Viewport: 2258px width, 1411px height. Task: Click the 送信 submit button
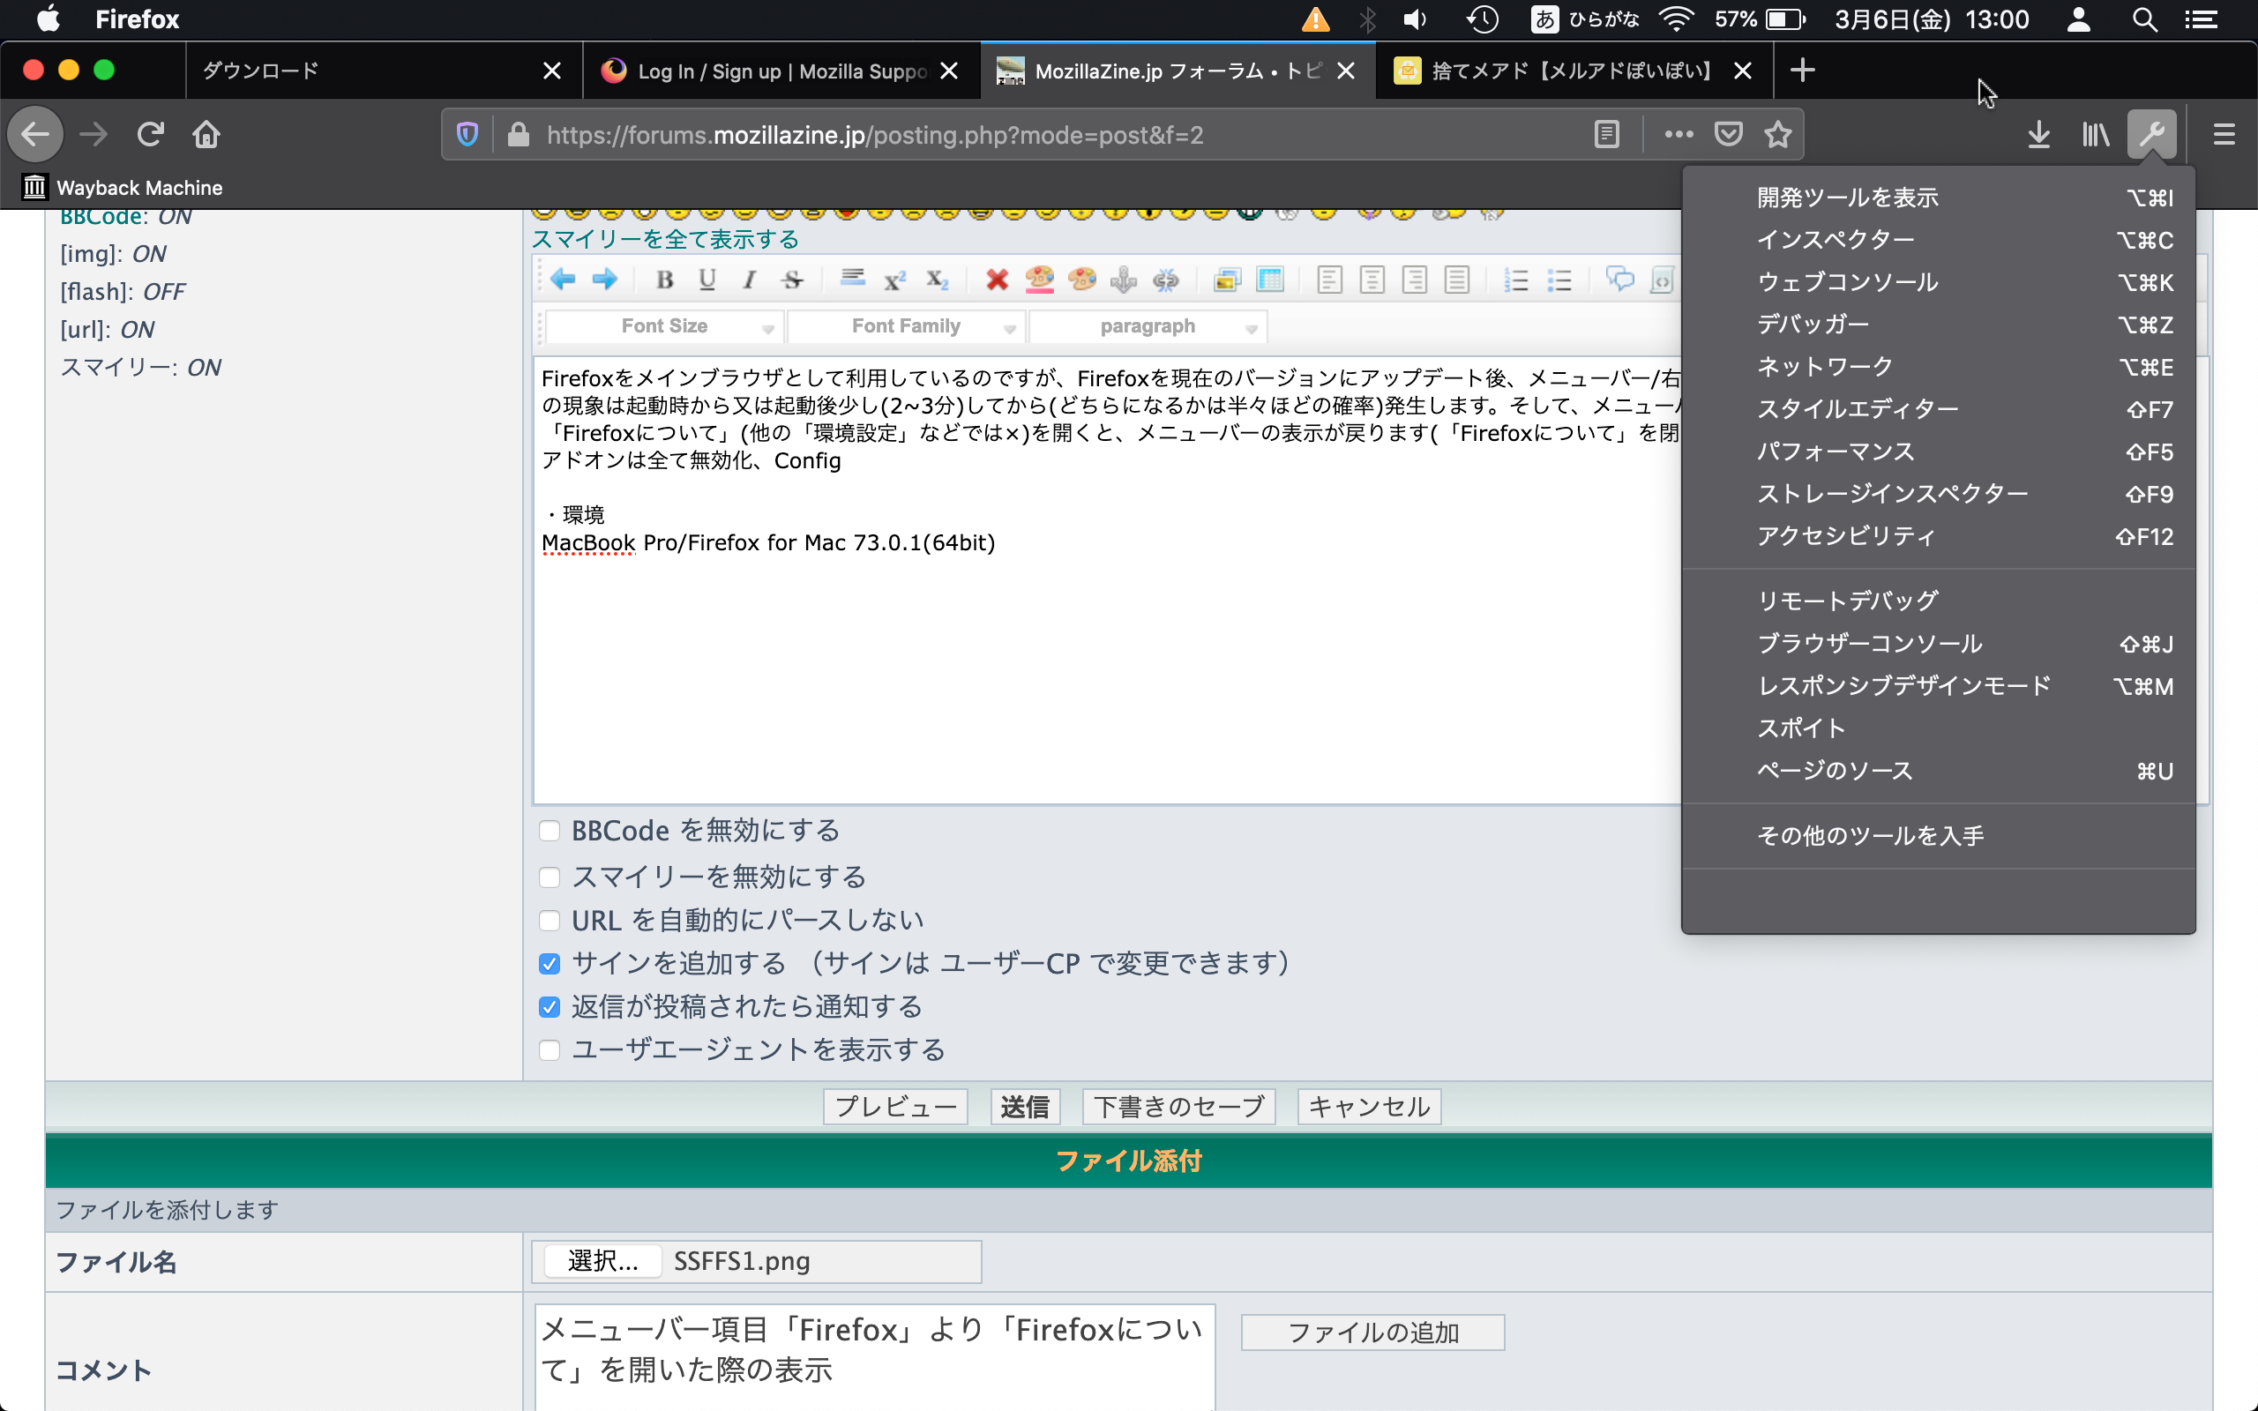pos(1023,1107)
